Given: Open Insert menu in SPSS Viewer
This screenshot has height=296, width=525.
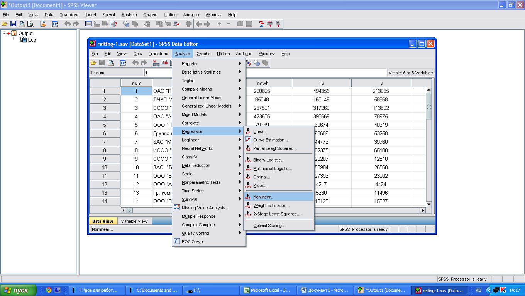Looking at the screenshot, I should (x=91, y=15).
